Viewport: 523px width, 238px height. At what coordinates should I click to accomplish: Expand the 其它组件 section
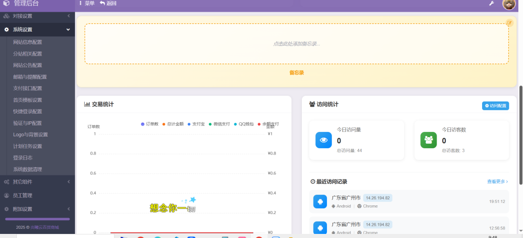tap(37, 182)
